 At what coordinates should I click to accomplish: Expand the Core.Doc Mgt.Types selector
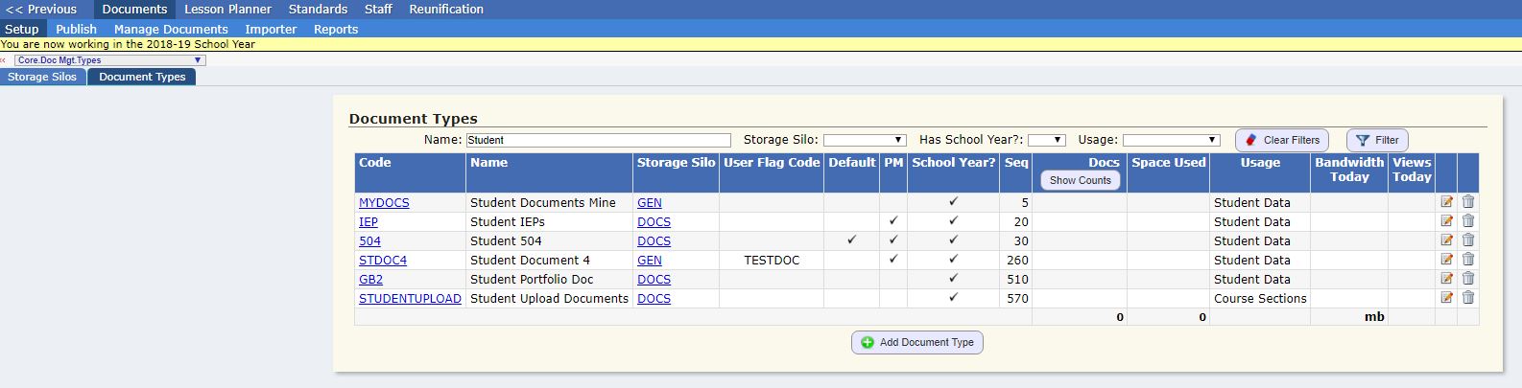(x=110, y=60)
